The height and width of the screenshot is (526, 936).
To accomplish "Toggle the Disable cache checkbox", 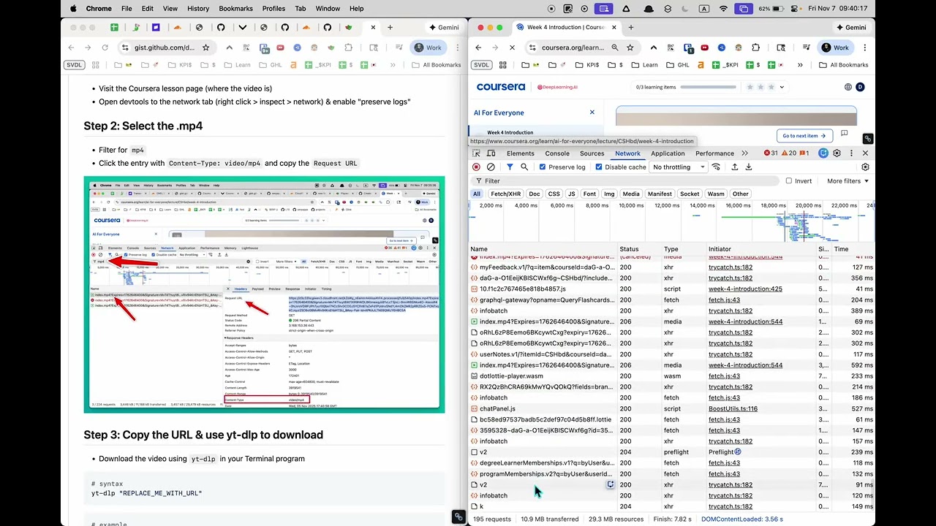I will (599, 167).
